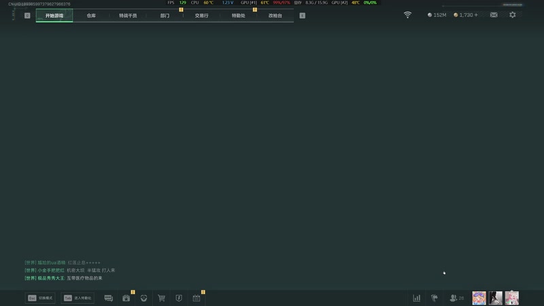Open the 152M silver currency display
The height and width of the screenshot is (306, 544).
(x=437, y=15)
